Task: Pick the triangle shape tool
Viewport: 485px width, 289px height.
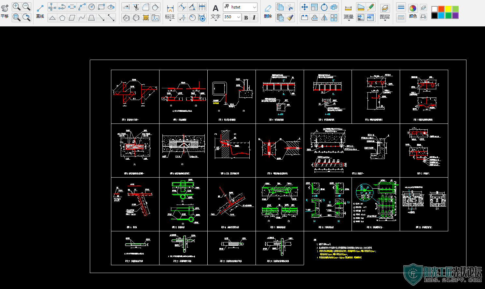Action: pyautogui.click(x=52, y=18)
